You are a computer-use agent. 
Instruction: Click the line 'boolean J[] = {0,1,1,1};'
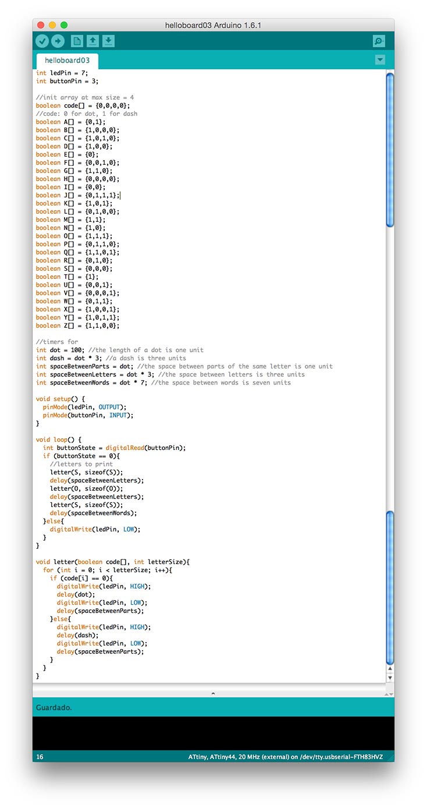coord(78,195)
